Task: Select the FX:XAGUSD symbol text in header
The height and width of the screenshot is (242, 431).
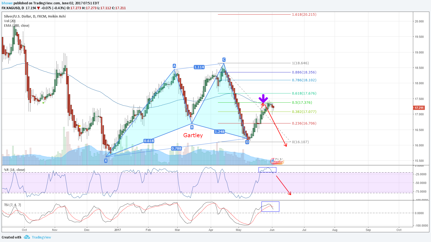Action: 11,8
